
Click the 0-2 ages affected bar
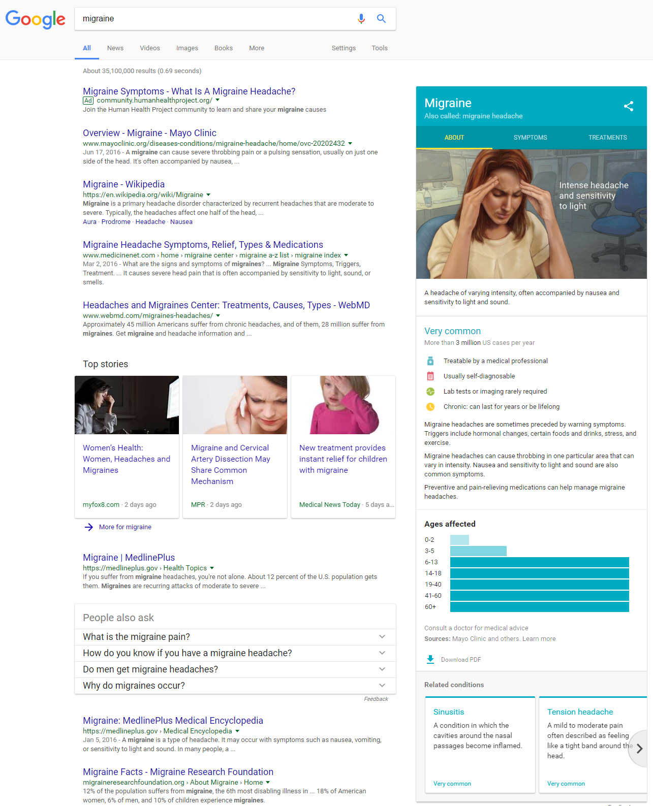459,540
